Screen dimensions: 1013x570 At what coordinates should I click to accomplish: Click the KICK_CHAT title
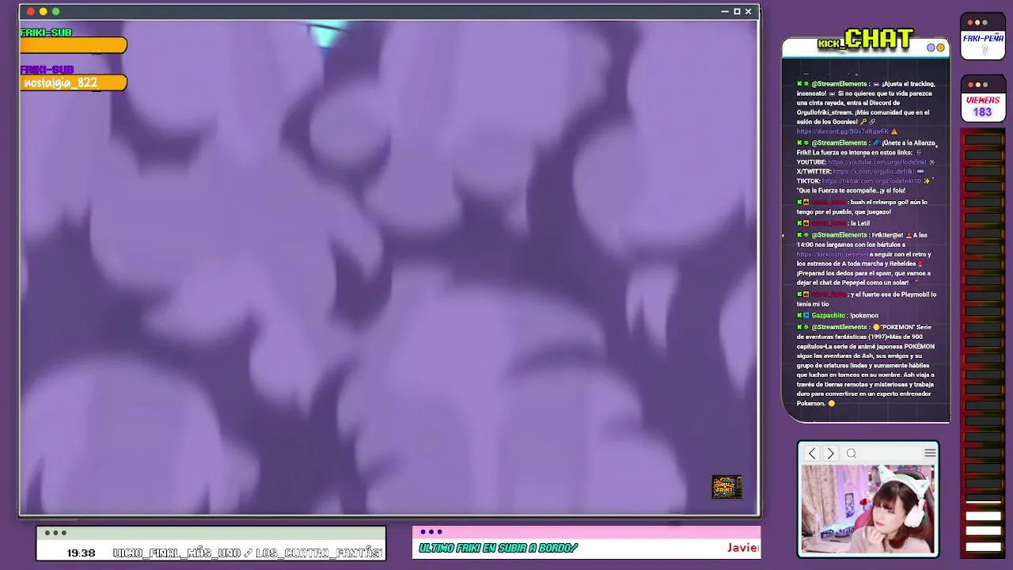click(865, 39)
